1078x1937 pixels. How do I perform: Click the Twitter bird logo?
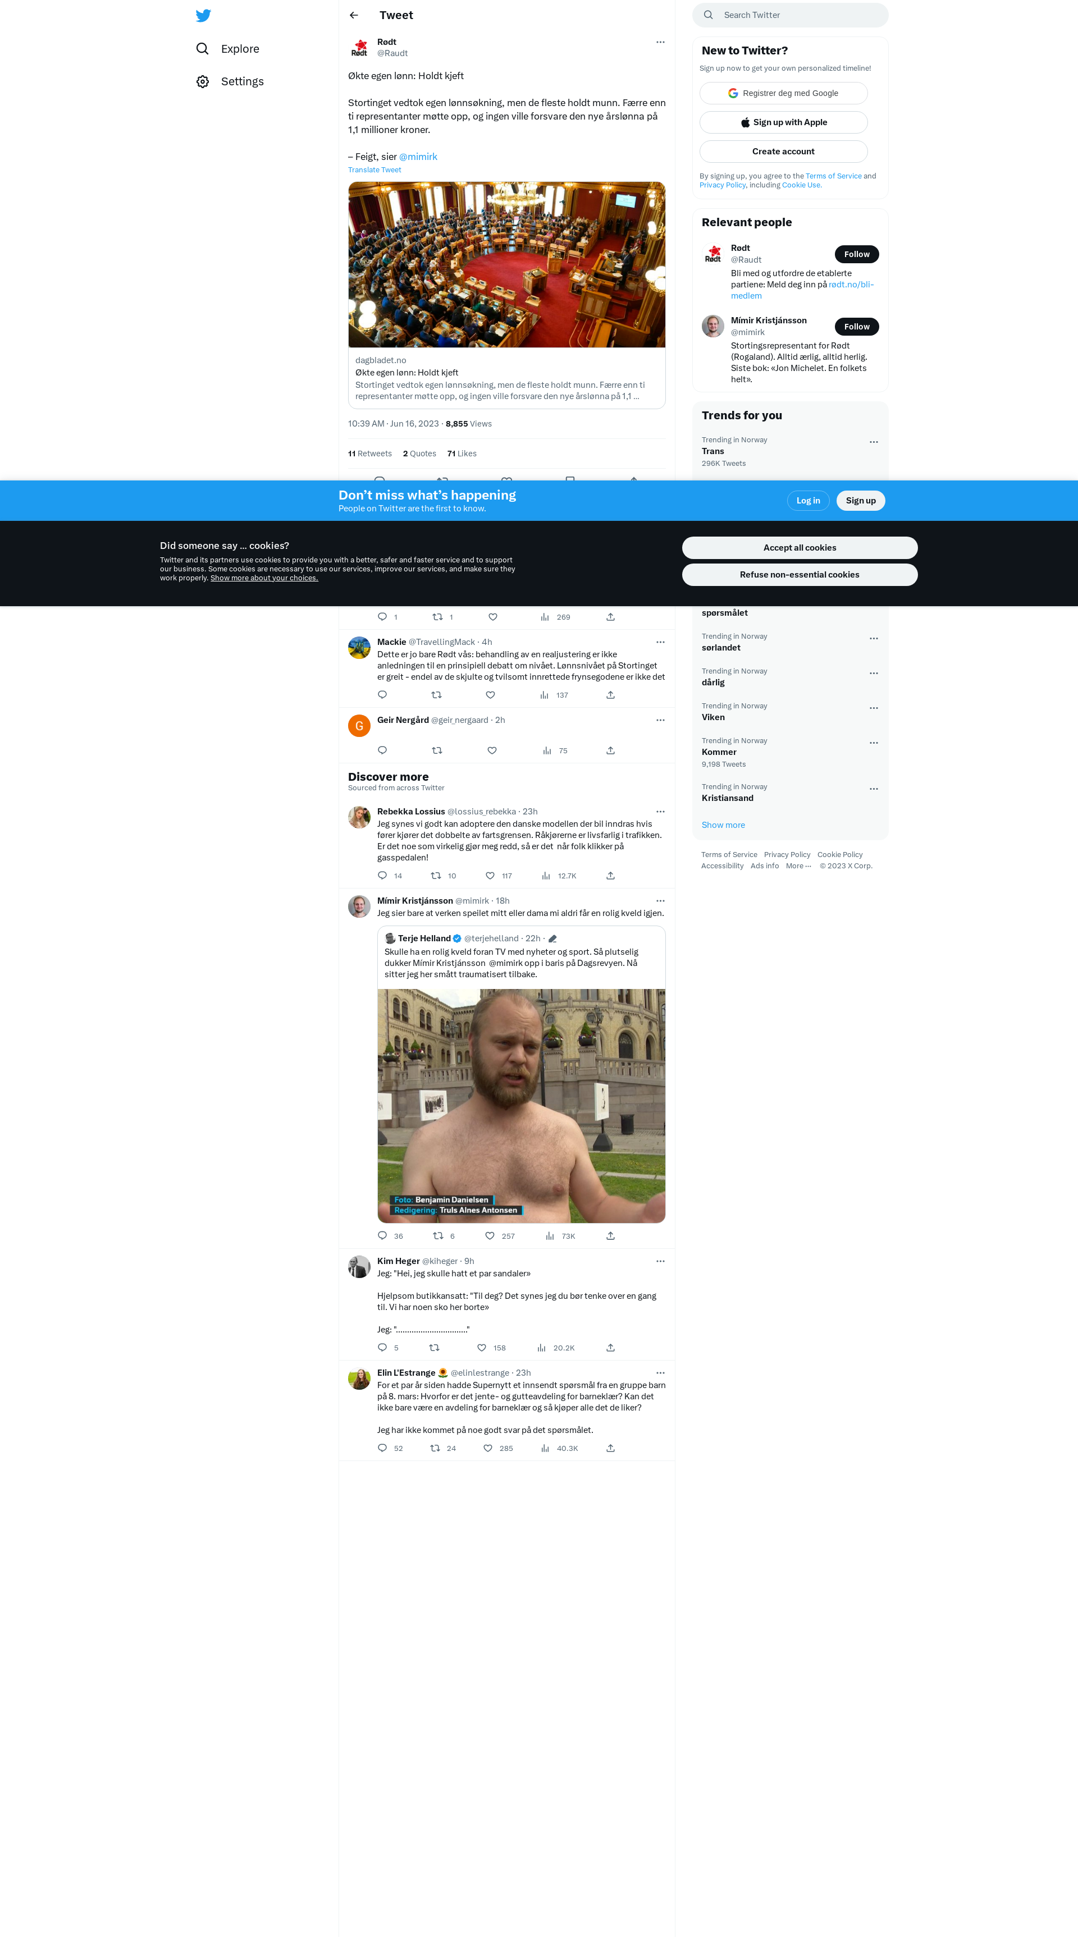click(x=203, y=16)
